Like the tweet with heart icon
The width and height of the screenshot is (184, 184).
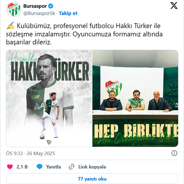[x=10, y=167]
